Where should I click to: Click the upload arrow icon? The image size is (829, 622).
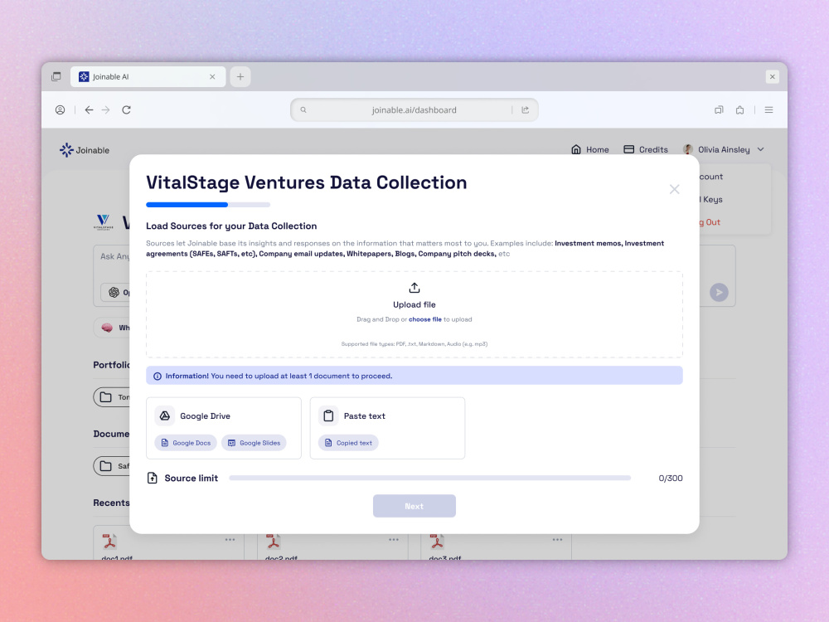pos(414,288)
